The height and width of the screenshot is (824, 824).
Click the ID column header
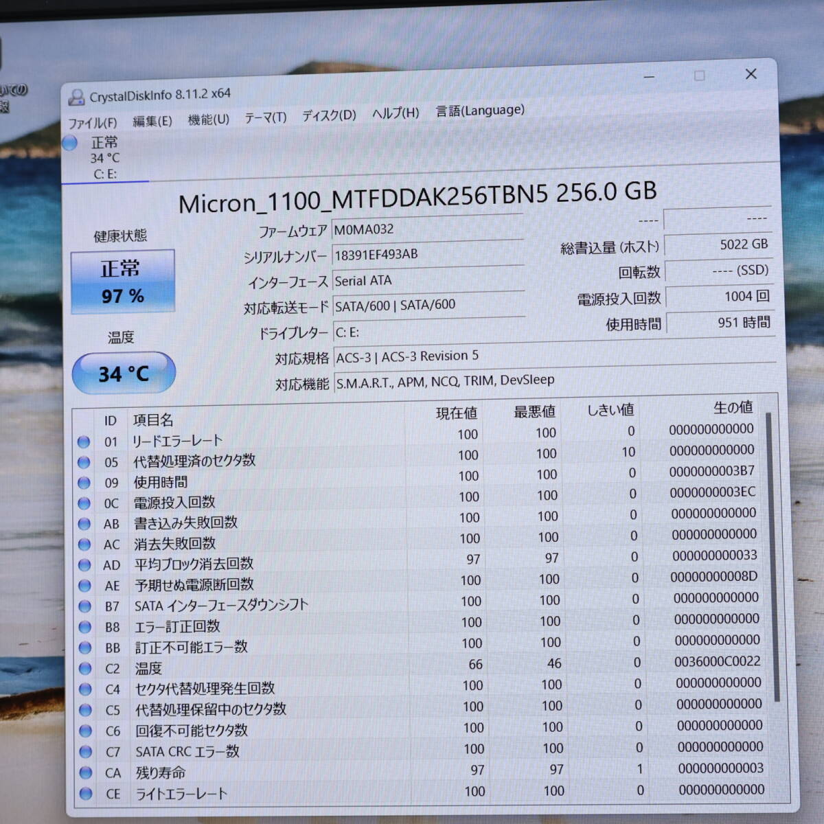point(111,420)
